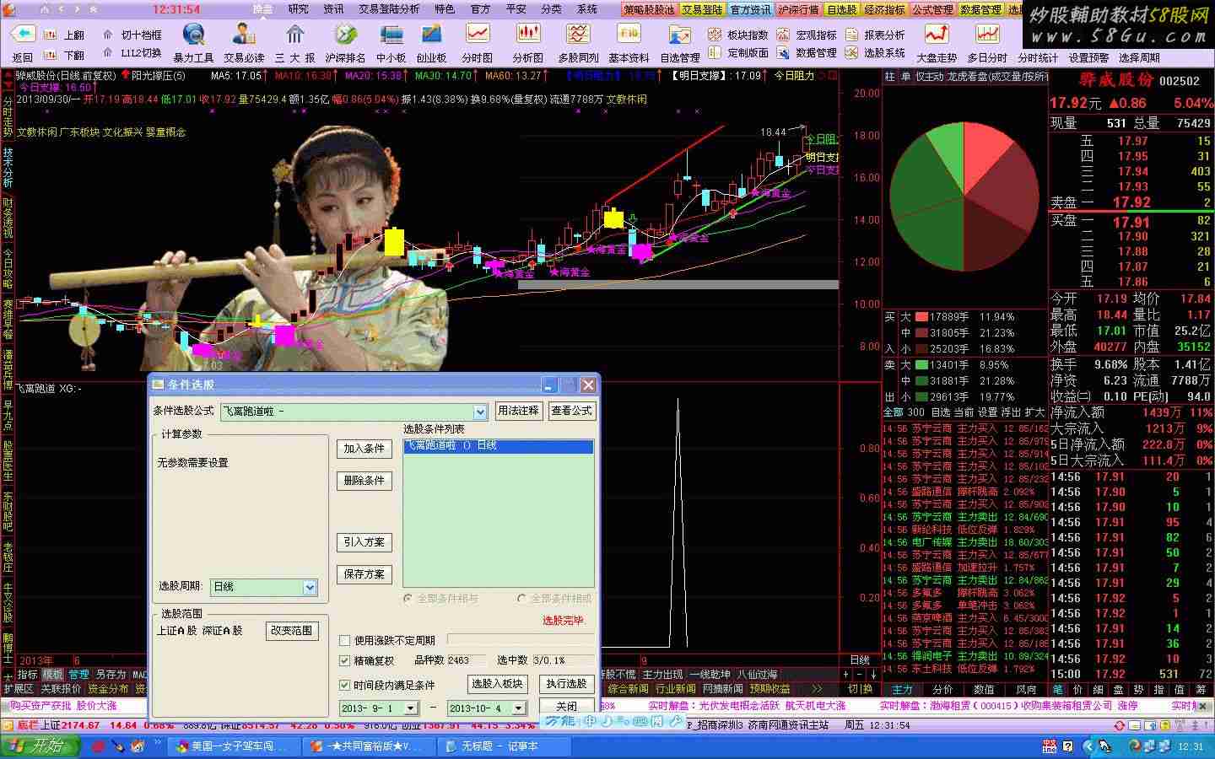Uncheck the 精确复权 checkbox
Viewport: 1215px width, 759px height.
point(344,661)
